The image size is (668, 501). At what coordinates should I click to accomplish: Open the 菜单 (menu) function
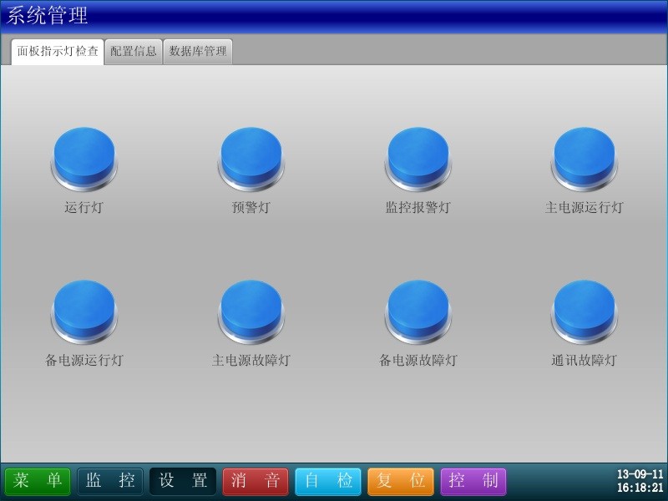coord(38,481)
